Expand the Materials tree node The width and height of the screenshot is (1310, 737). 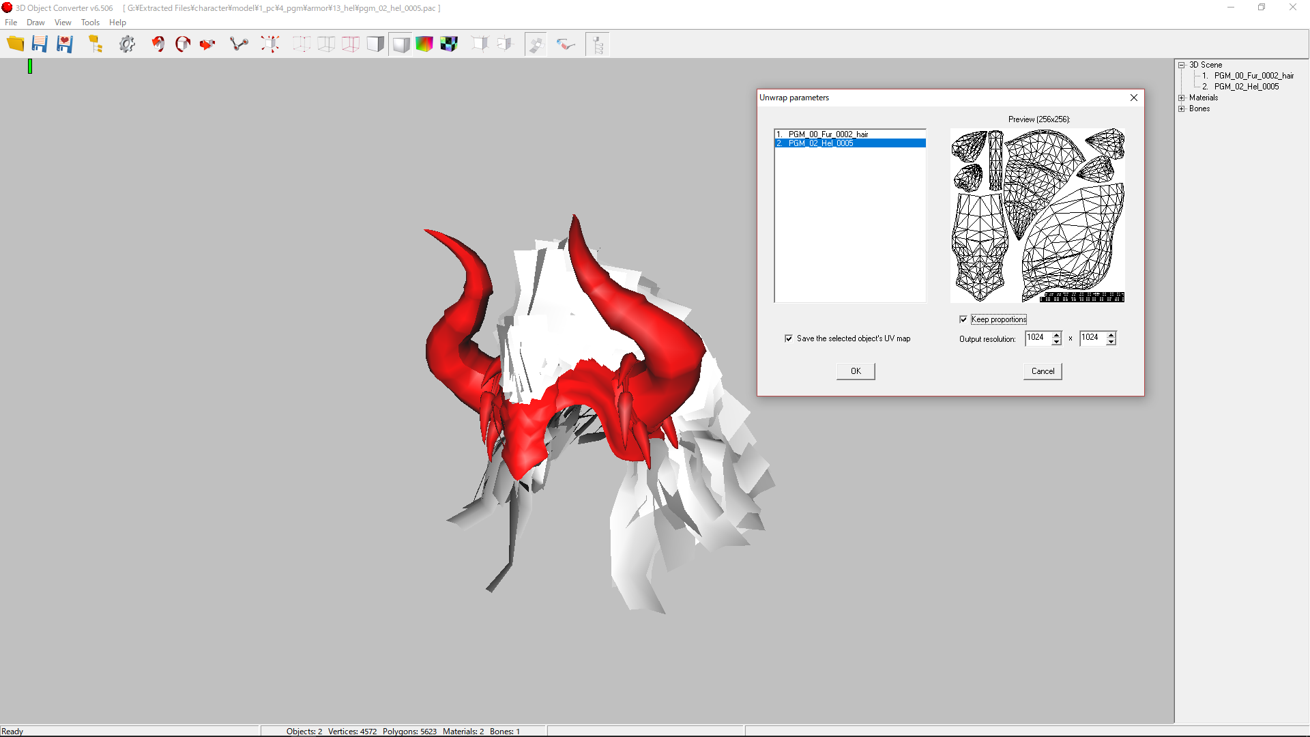coord(1182,98)
